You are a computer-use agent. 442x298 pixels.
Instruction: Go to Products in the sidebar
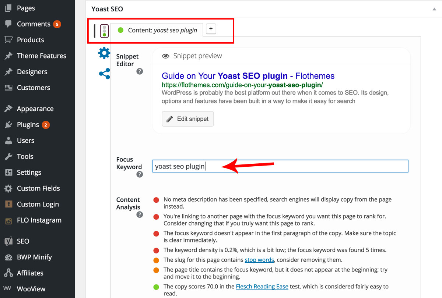point(31,40)
